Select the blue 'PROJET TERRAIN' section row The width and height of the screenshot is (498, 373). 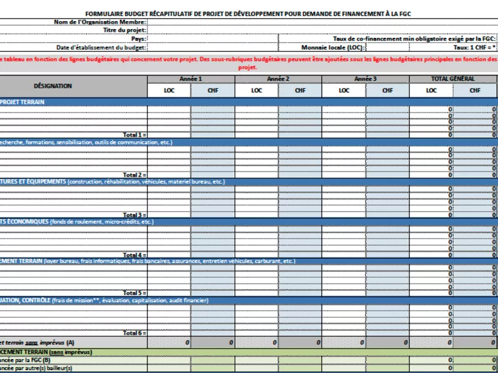(x=249, y=102)
